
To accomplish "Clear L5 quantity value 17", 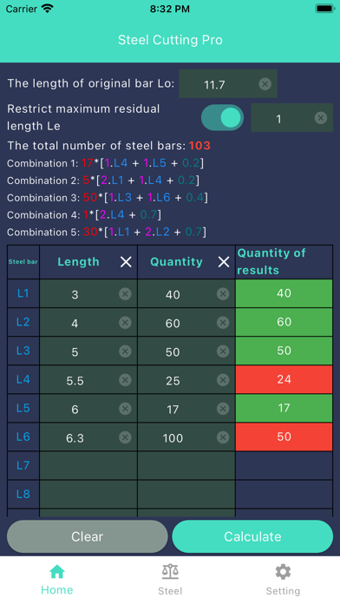I will pos(223,409).
